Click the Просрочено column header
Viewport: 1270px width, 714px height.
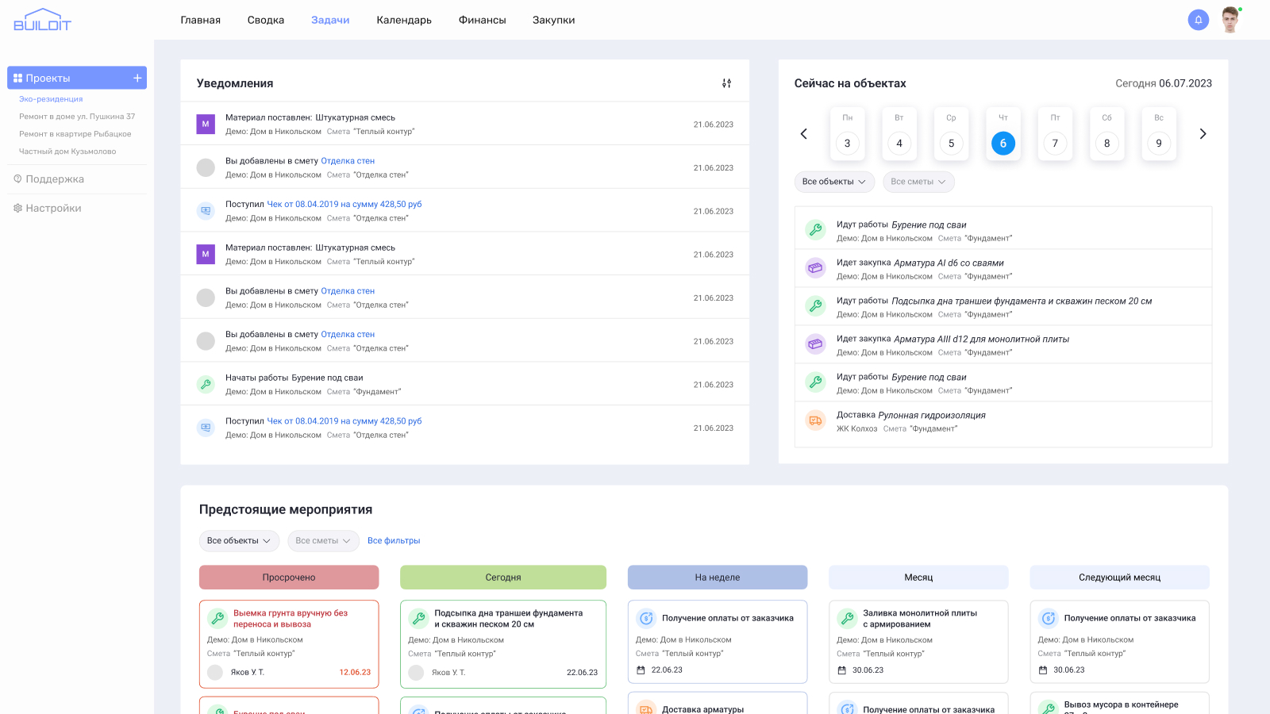click(x=289, y=578)
